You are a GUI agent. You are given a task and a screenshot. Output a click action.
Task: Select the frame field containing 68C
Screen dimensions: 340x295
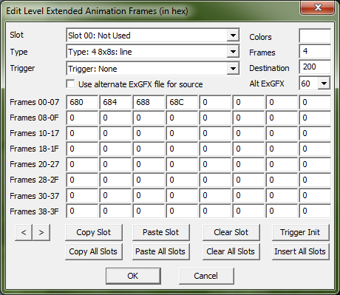(182, 102)
